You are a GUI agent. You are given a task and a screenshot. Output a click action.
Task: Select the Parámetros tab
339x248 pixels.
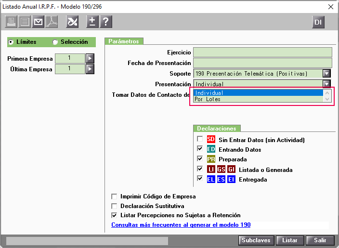click(x=124, y=41)
